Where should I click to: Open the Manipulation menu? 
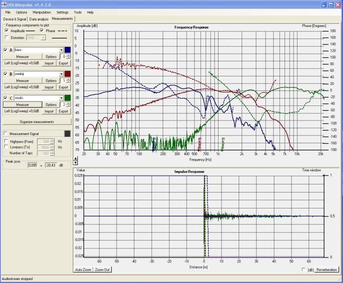click(42, 12)
